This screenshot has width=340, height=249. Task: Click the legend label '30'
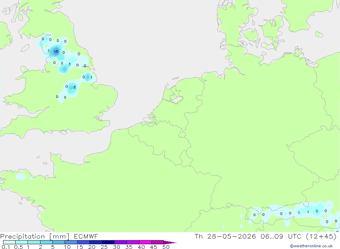pyautogui.click(x=116, y=247)
